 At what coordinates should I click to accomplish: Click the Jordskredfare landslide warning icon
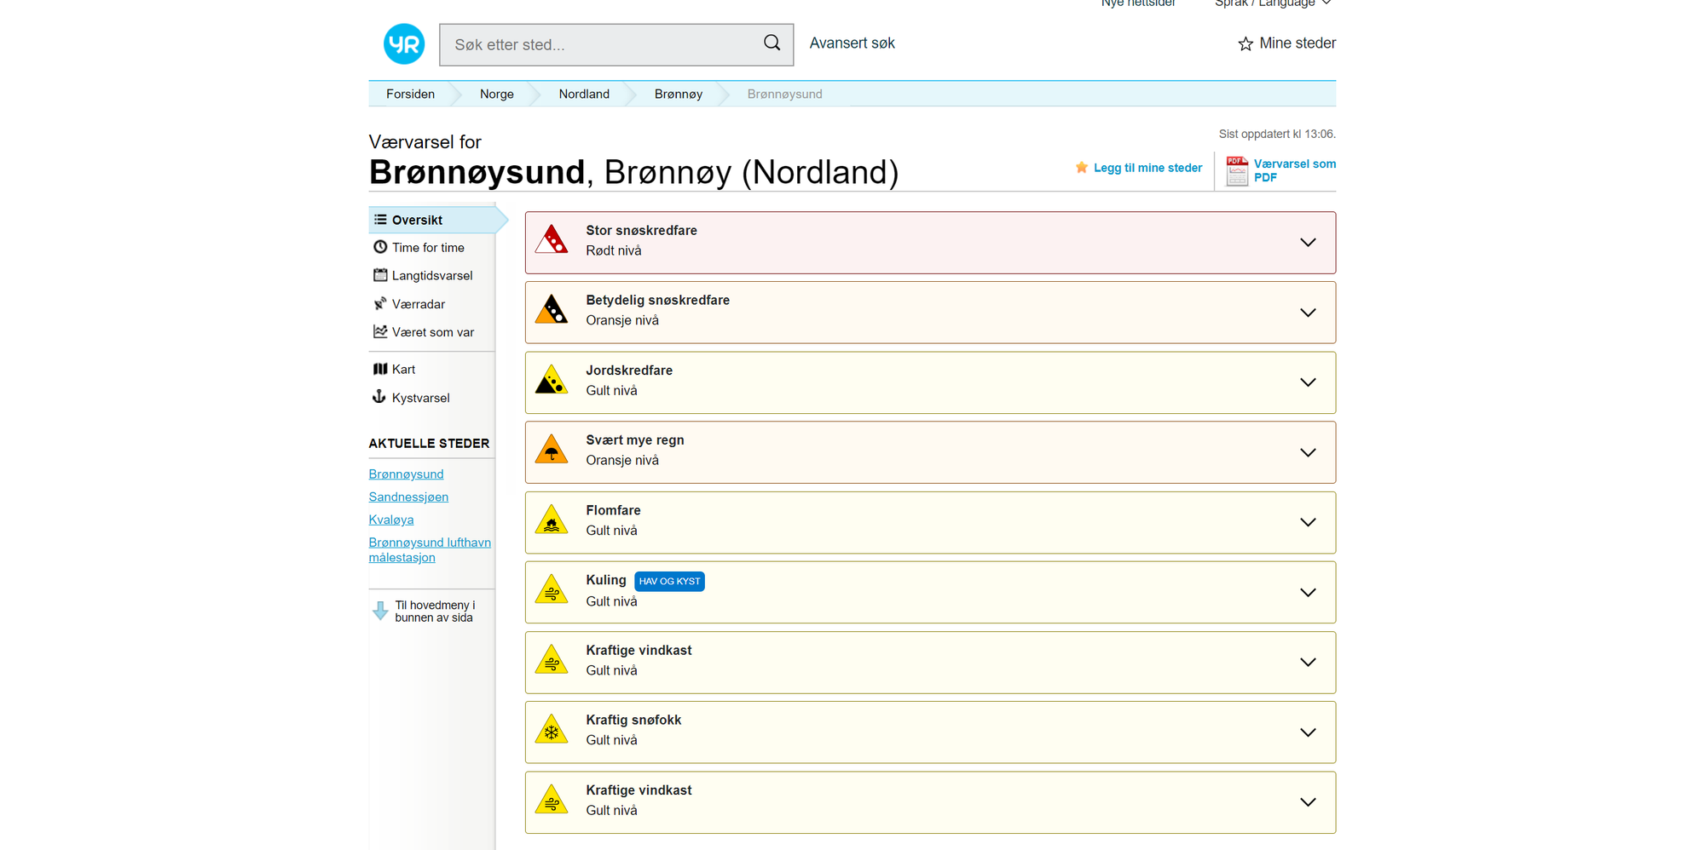552,380
